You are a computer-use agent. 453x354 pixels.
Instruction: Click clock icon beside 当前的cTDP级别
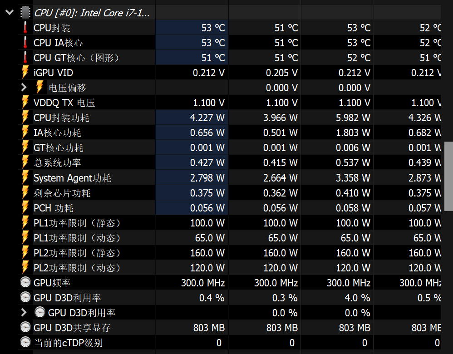pyautogui.click(x=25, y=342)
